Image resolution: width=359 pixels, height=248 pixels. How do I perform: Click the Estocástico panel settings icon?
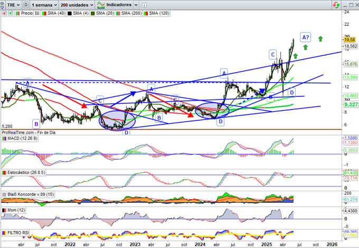coord(4,173)
